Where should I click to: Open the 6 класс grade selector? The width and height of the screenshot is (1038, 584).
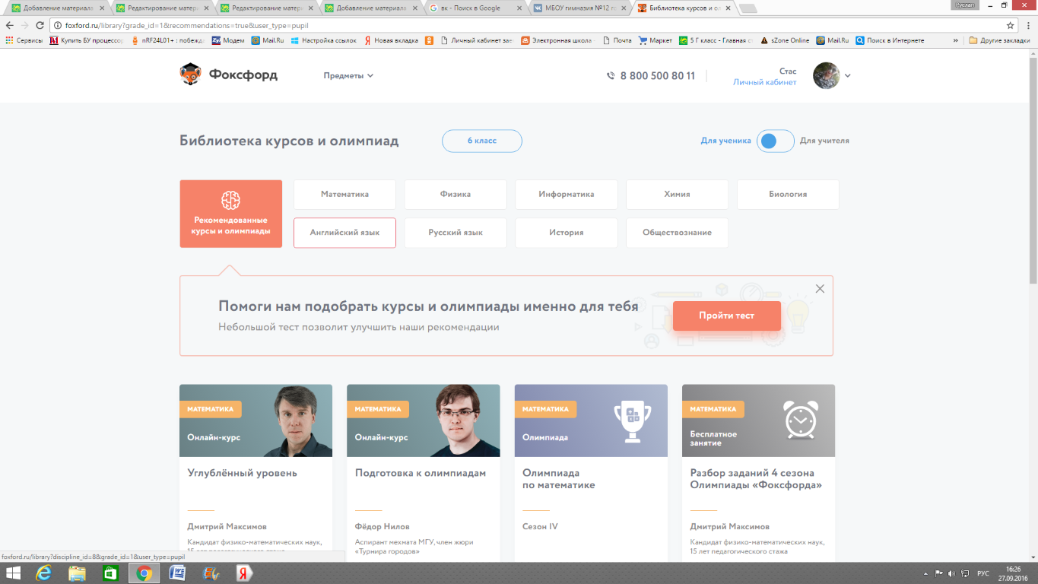tap(482, 141)
